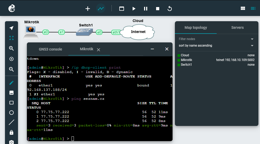This screenshot has width=260, height=144.
Task: Toggle the topology summary chart icon
Action: (x=101, y=9)
